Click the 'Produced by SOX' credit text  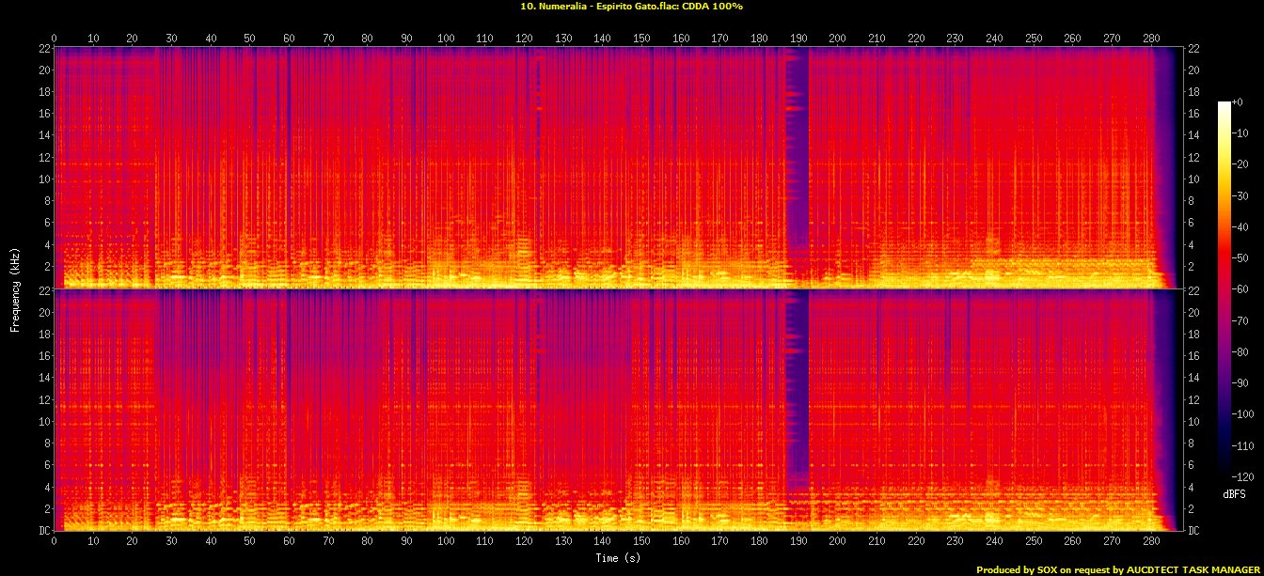pos(1117,569)
